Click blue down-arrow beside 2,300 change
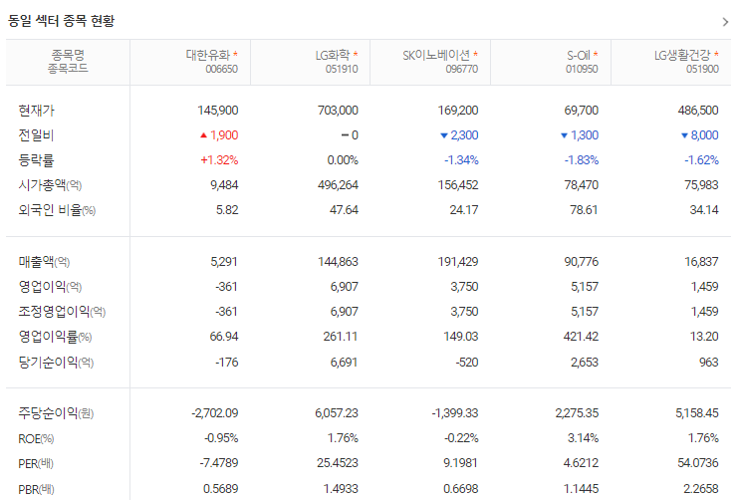This screenshot has height=500, width=741. (x=444, y=135)
